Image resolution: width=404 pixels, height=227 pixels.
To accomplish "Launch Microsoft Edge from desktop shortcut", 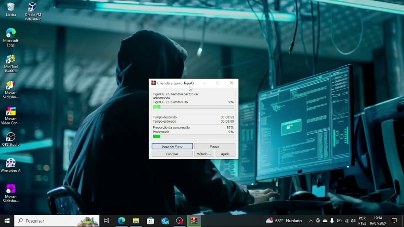I will click(x=11, y=38).
